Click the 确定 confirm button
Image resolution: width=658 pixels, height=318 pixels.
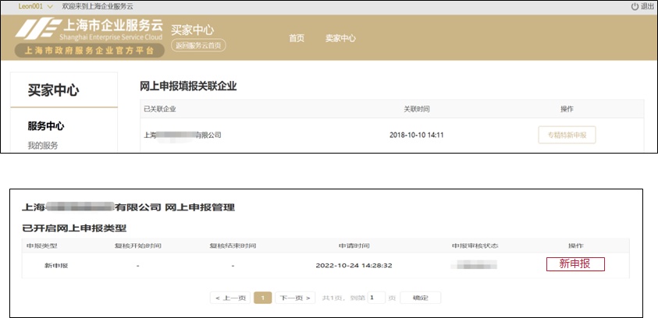pos(420,298)
